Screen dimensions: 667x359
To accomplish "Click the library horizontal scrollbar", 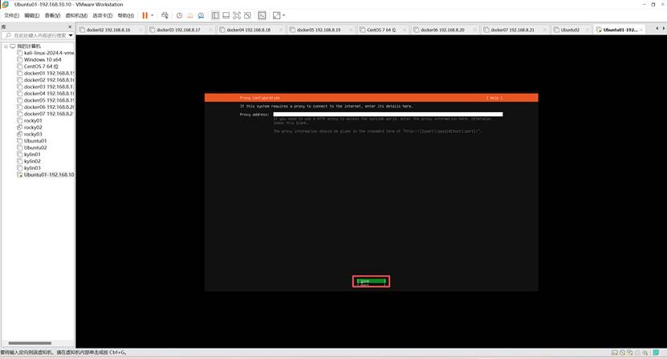I will pyautogui.click(x=30, y=343).
